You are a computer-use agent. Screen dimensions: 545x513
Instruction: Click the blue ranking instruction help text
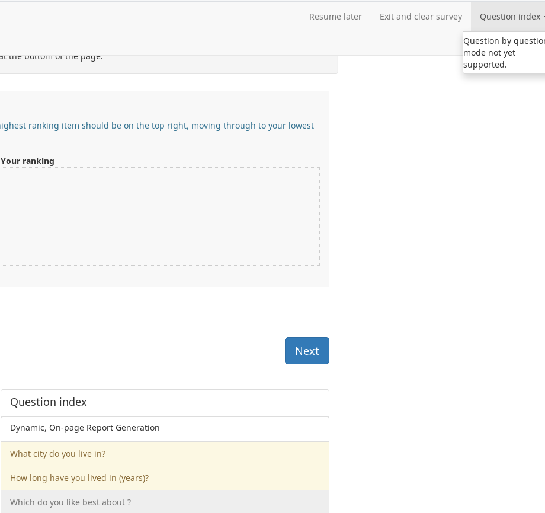coord(156,126)
